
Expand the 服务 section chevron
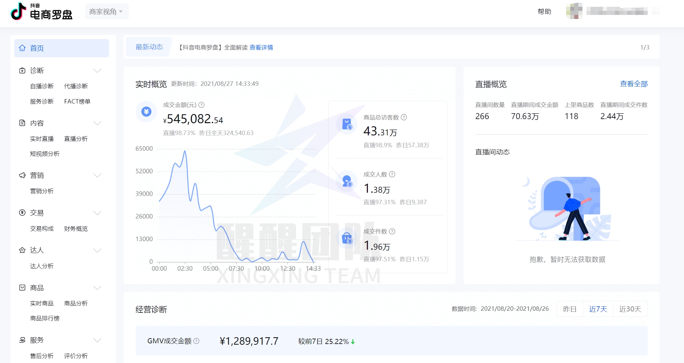pos(98,340)
